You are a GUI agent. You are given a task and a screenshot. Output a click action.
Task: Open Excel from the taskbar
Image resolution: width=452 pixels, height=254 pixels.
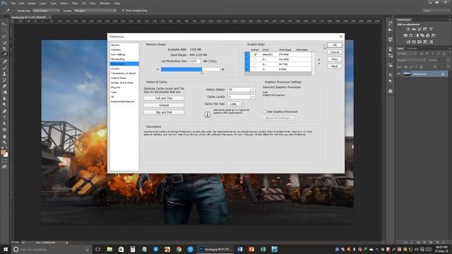coord(263,249)
